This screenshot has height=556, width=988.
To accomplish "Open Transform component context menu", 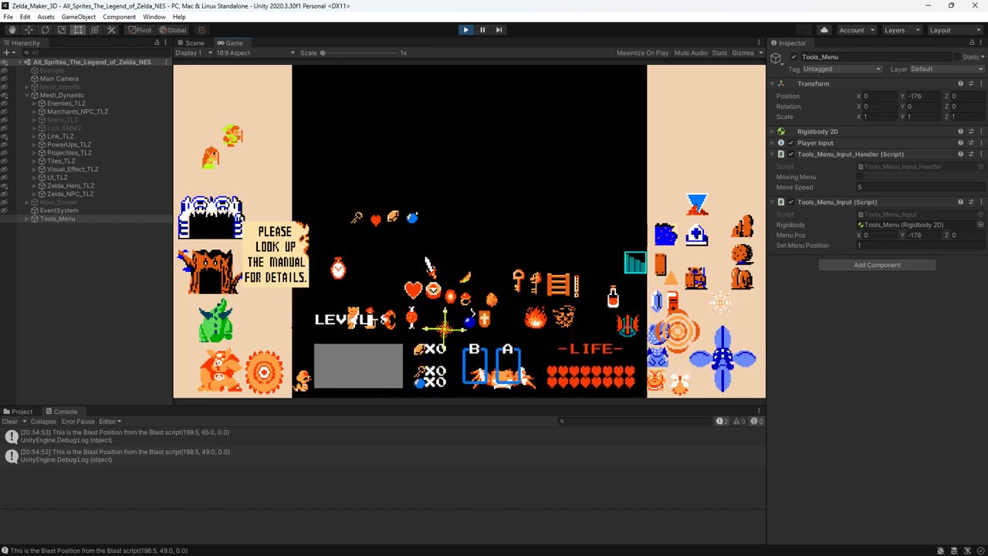I will pos(981,83).
